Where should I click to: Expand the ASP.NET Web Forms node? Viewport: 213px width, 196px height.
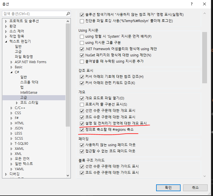(11, 62)
